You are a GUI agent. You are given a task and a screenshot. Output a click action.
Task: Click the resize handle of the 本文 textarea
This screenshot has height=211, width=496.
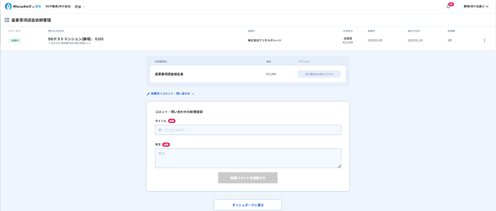339,166
